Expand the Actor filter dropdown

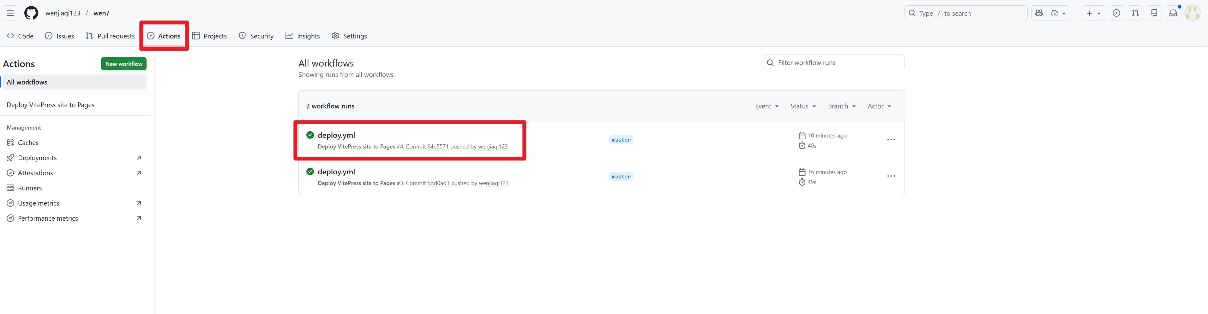pyautogui.click(x=879, y=106)
